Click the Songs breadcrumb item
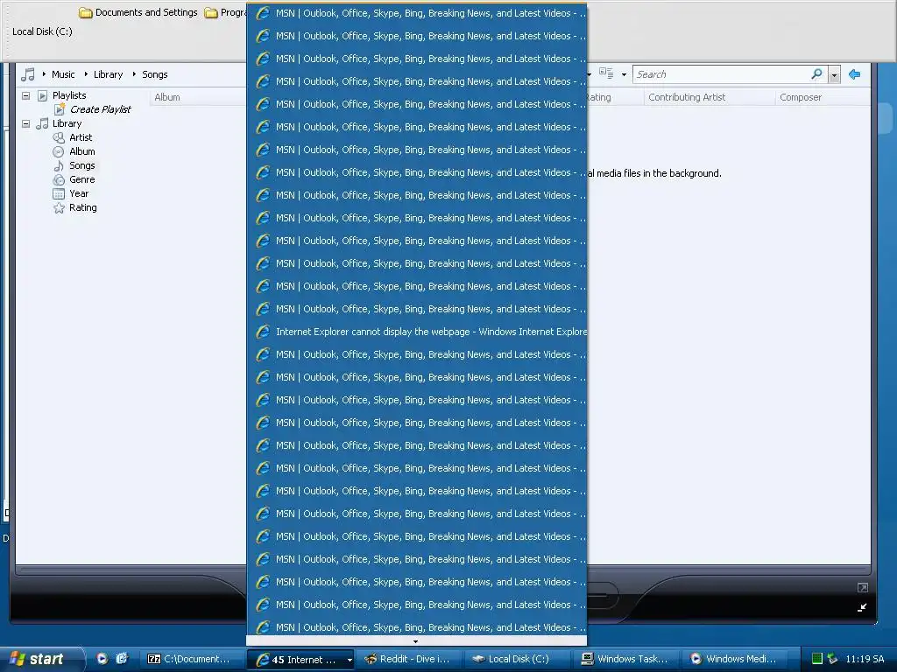 click(154, 74)
